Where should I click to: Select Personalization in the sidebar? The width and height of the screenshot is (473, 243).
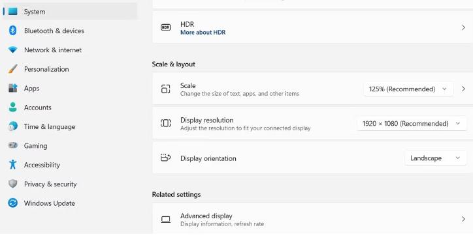(69, 69)
